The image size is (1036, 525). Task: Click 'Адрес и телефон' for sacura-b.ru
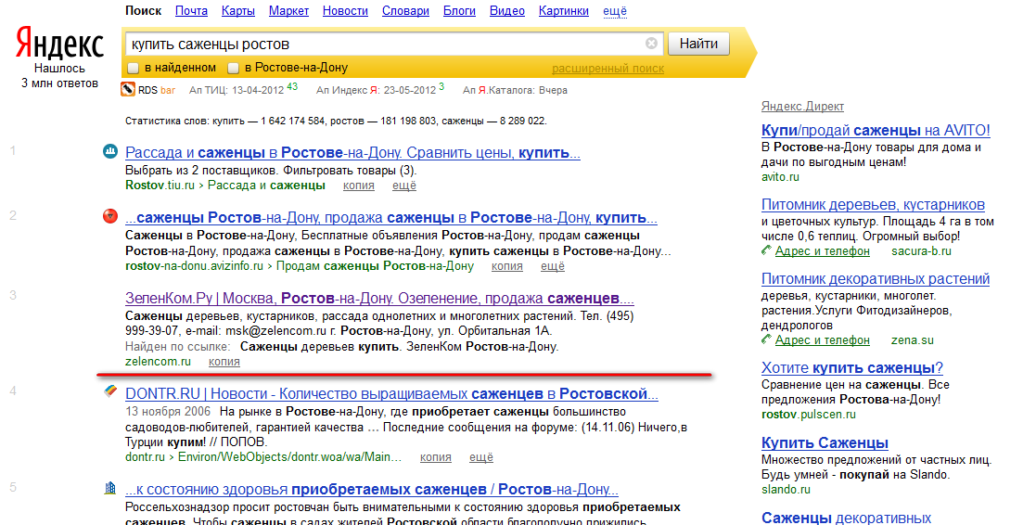(822, 251)
